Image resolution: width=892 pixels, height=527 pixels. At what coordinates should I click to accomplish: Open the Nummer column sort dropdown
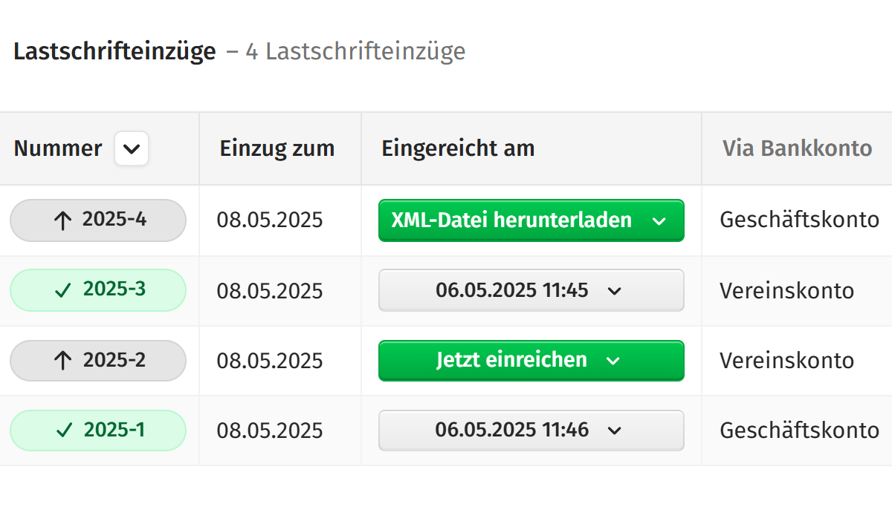pyautogui.click(x=132, y=148)
